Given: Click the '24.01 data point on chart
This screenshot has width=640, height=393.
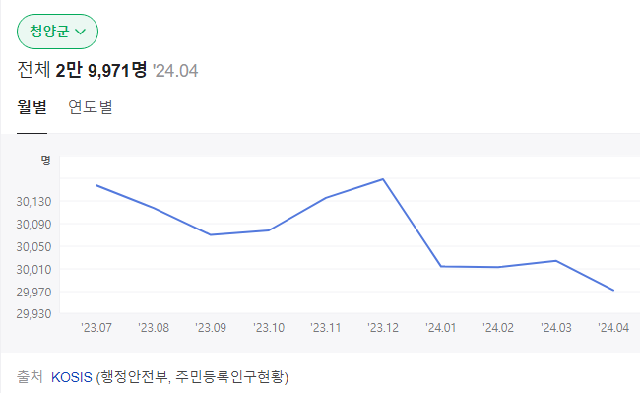Looking at the screenshot, I should pos(441,267).
